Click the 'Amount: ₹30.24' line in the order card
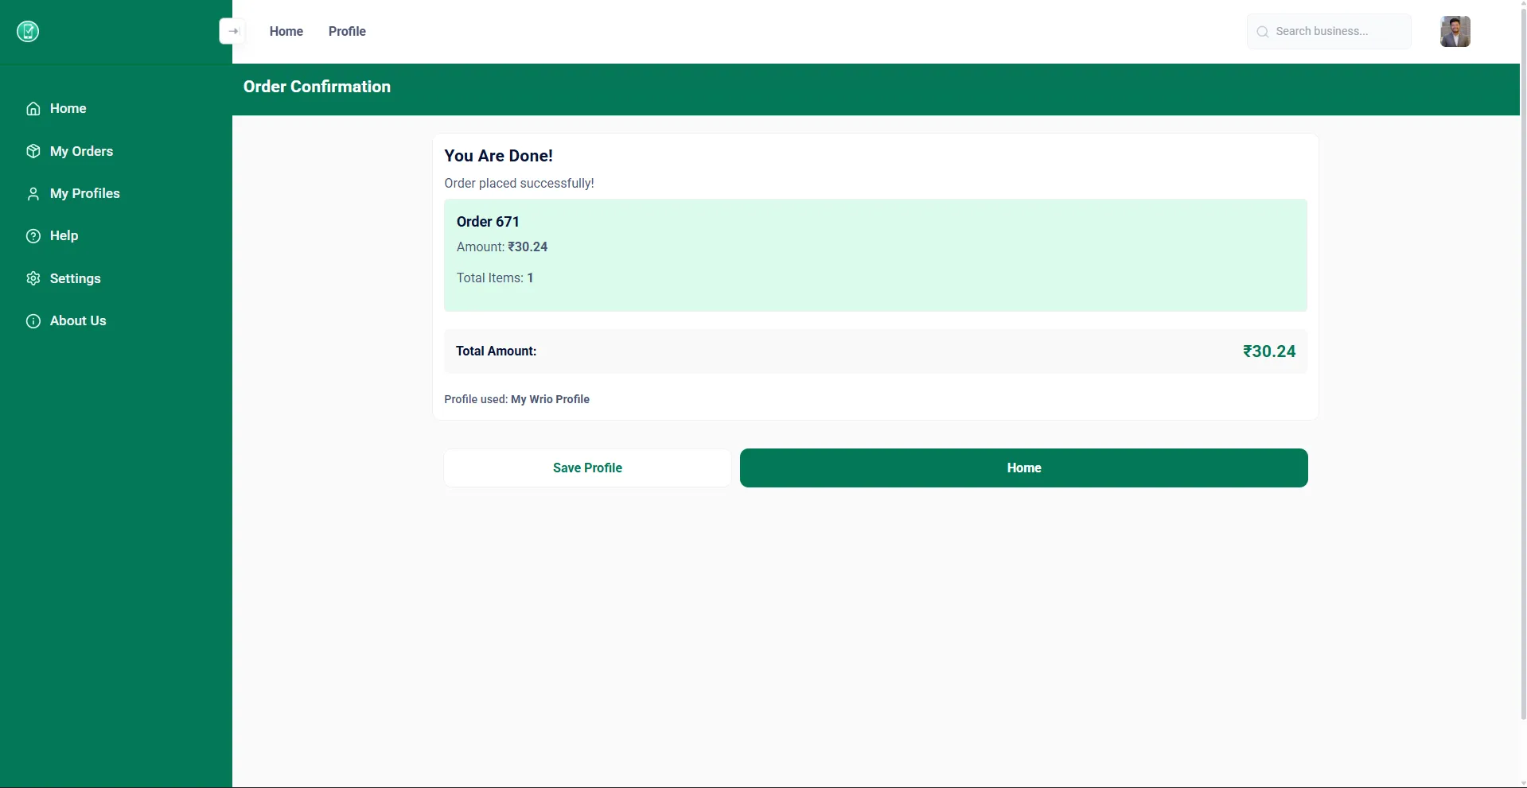This screenshot has width=1527, height=788. (x=502, y=246)
